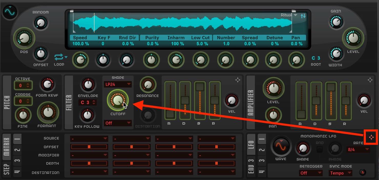Click the Amplifier envelope modulation crosshair icon

pyautogui.click(x=370, y=80)
